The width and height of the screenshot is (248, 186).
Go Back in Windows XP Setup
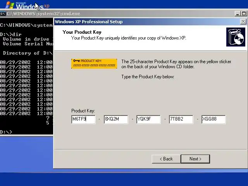pos(166,159)
